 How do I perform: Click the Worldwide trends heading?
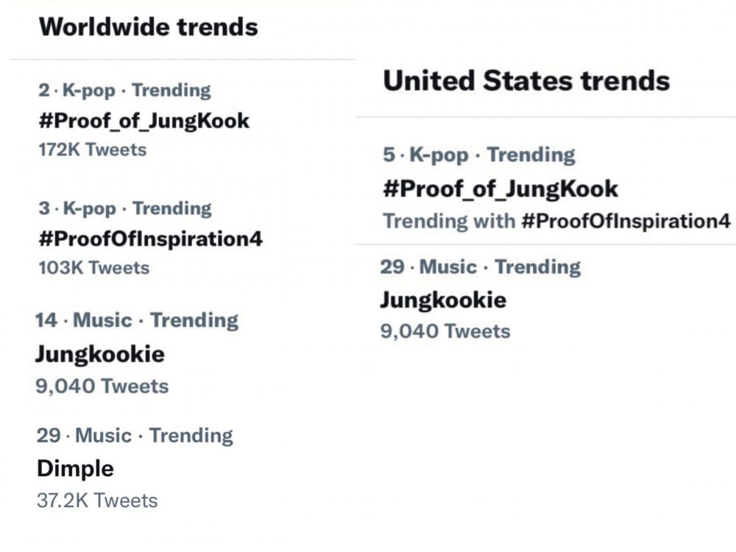(x=149, y=26)
